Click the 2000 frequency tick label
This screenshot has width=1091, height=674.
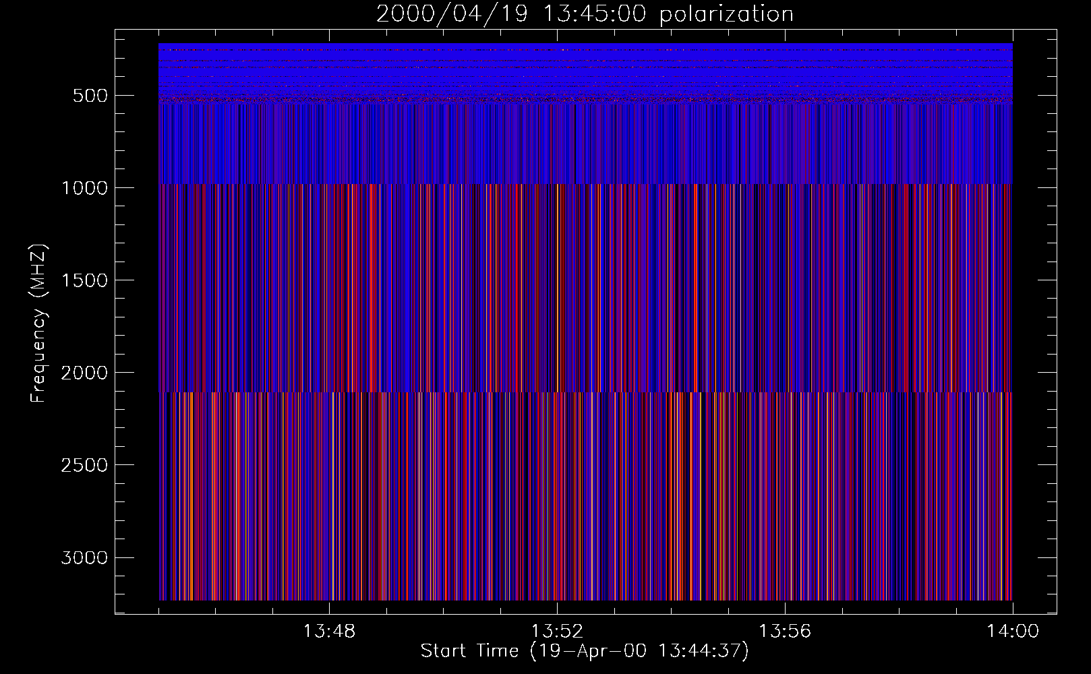84,373
